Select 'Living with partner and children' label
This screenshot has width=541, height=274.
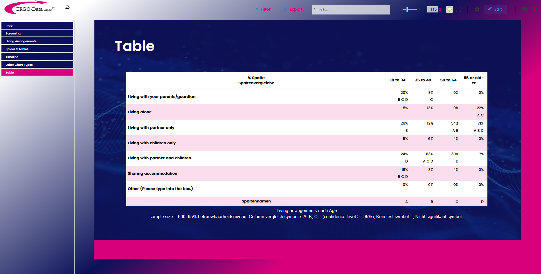159,158
